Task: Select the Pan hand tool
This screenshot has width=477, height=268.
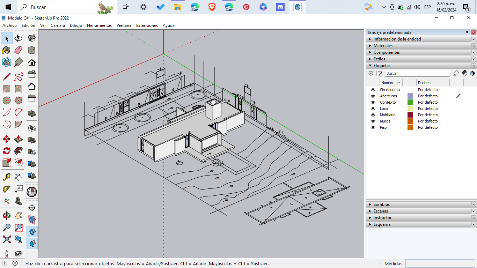Action: (x=19, y=216)
